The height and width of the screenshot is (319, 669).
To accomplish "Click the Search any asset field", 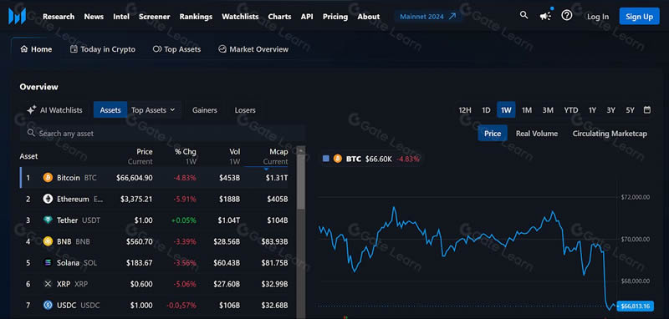I will pos(162,134).
